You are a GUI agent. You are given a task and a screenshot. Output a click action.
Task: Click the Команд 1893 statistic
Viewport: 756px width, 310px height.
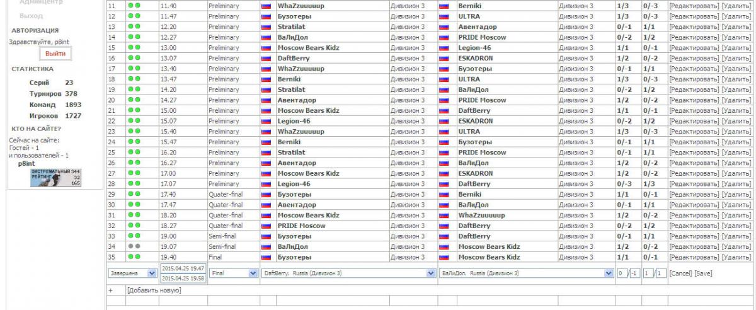(55, 105)
